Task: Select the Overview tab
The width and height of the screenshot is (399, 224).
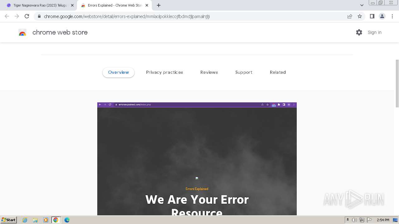Action: pyautogui.click(x=118, y=72)
